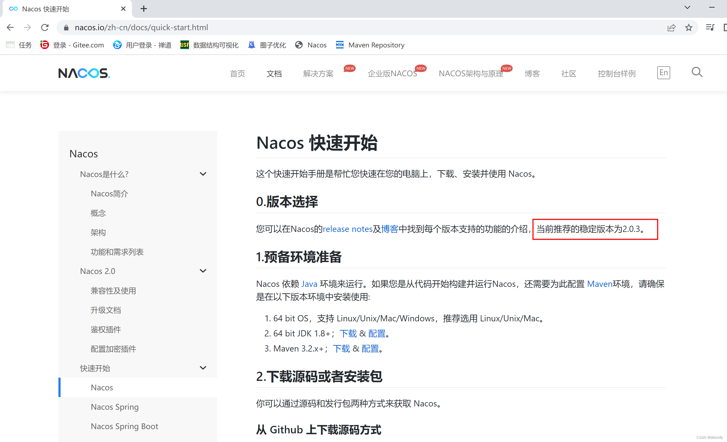The width and height of the screenshot is (727, 442).
Task: Open 配置加密插件 in the sidebar
Action: (x=113, y=349)
